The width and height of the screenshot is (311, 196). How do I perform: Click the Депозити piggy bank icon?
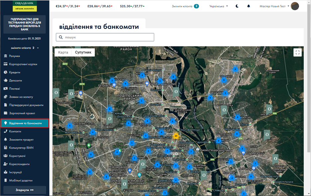[x=6, y=80]
